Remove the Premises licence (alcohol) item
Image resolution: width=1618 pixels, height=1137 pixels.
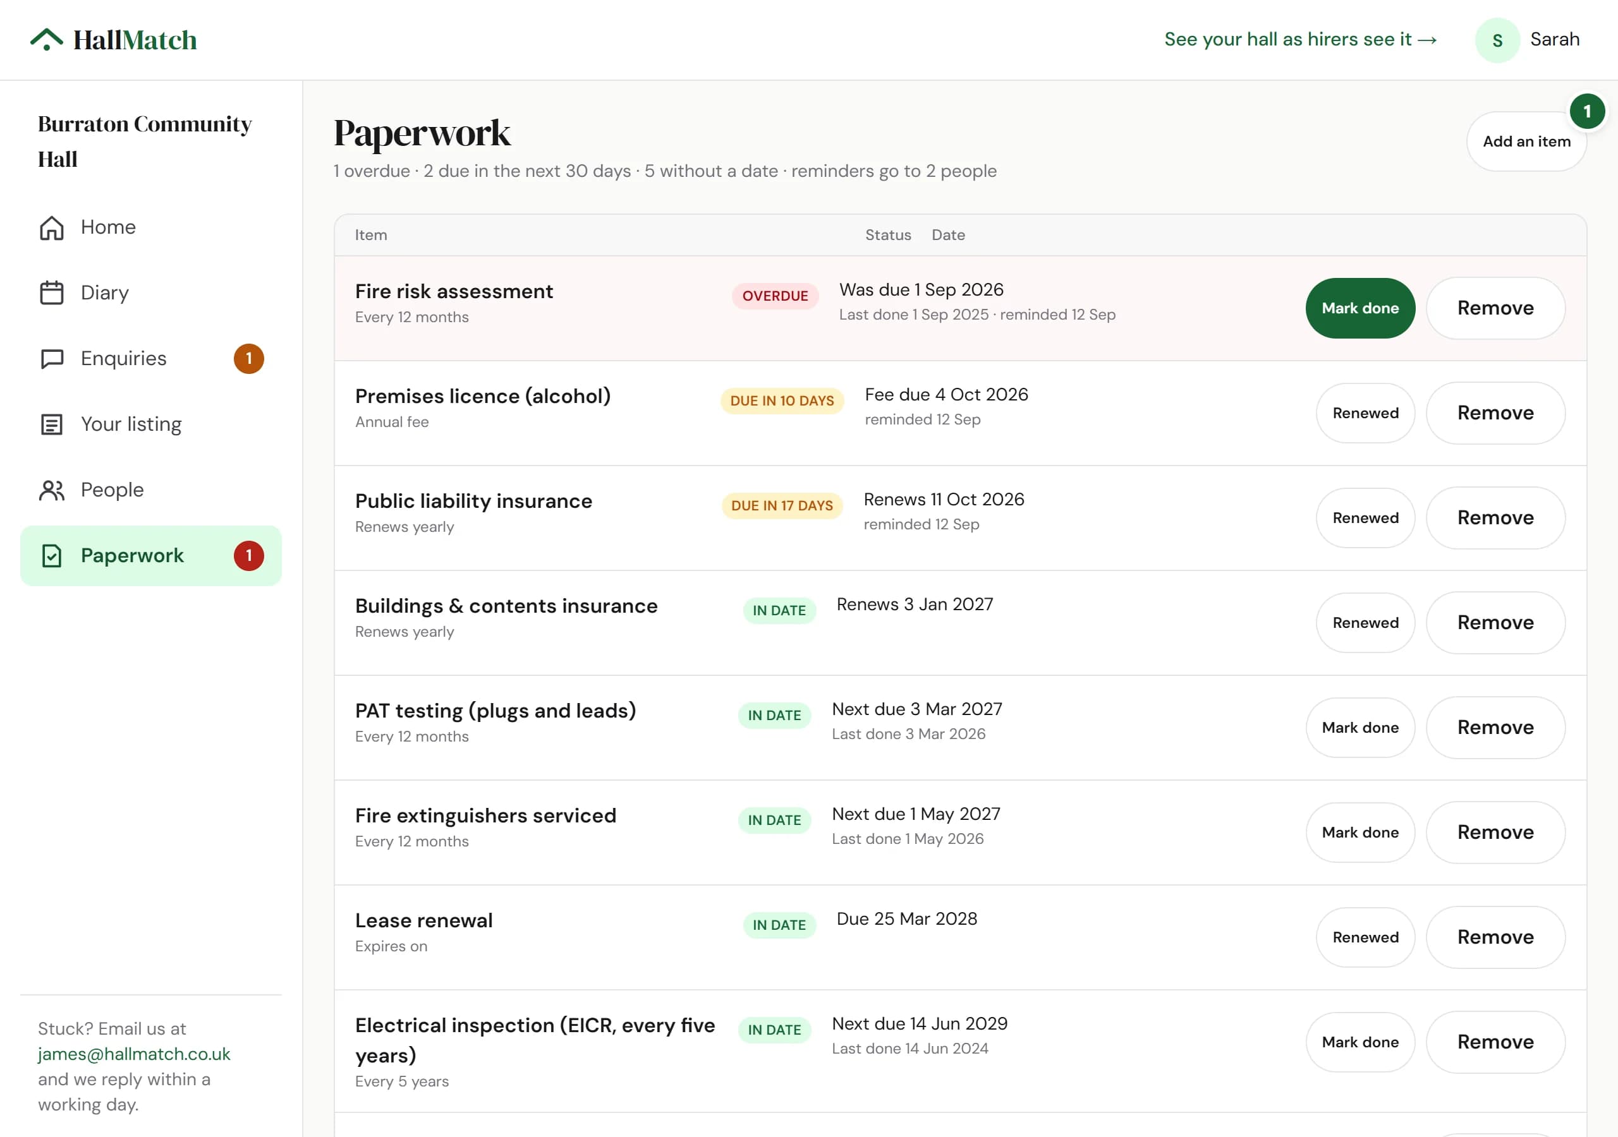[x=1495, y=414]
